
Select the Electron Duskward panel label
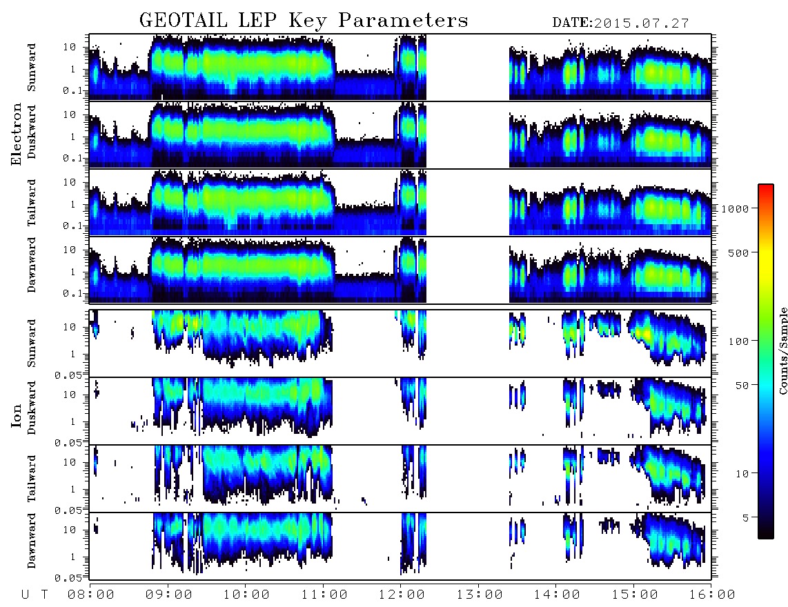(x=32, y=132)
